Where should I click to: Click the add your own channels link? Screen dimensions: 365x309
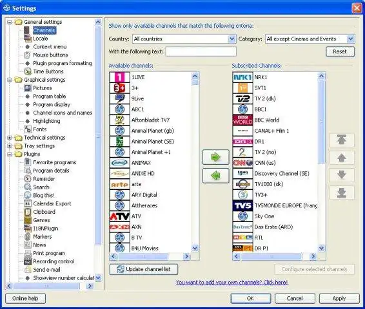point(232,283)
